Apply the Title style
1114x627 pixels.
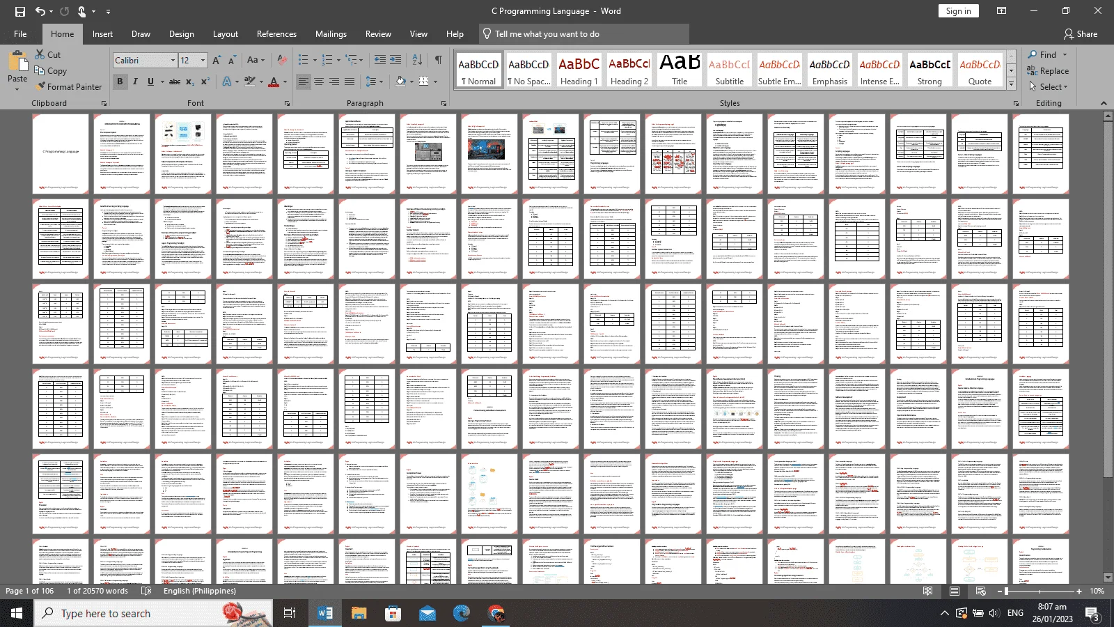pos(680,70)
